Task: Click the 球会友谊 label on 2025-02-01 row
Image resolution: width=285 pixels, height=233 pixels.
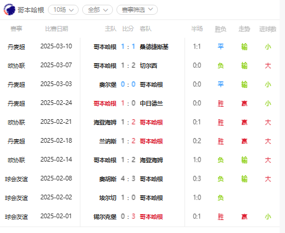Action: point(17,216)
